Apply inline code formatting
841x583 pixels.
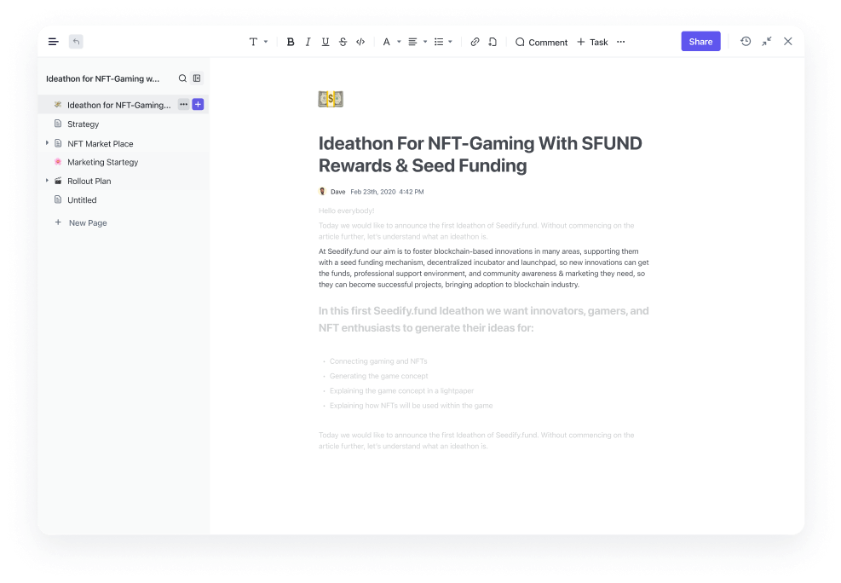[x=360, y=41]
